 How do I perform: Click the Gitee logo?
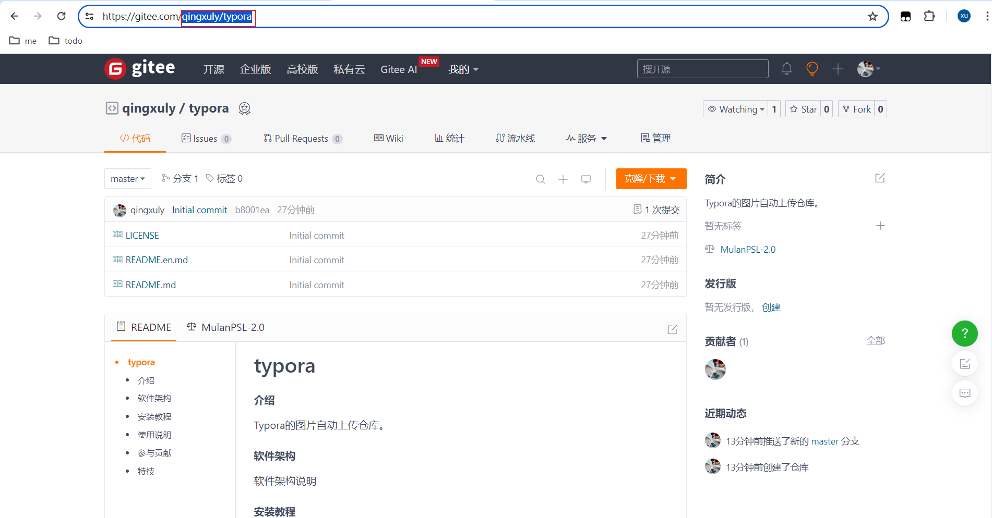click(140, 68)
